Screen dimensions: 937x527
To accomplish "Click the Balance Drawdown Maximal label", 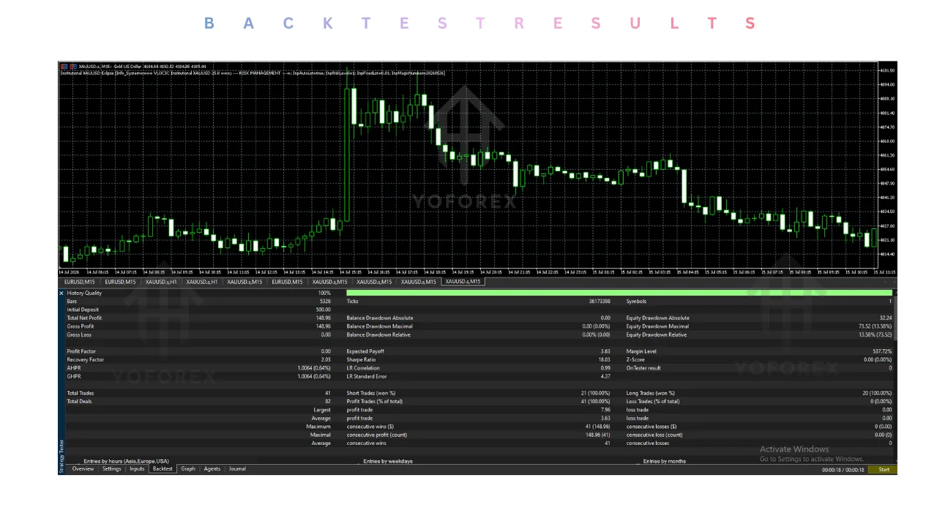I will click(378, 326).
